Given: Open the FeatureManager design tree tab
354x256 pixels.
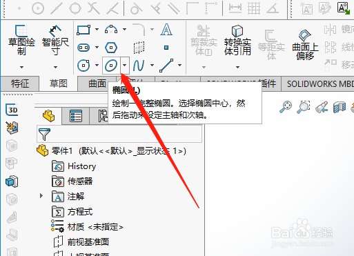Looking at the screenshot, I should [x=49, y=116].
